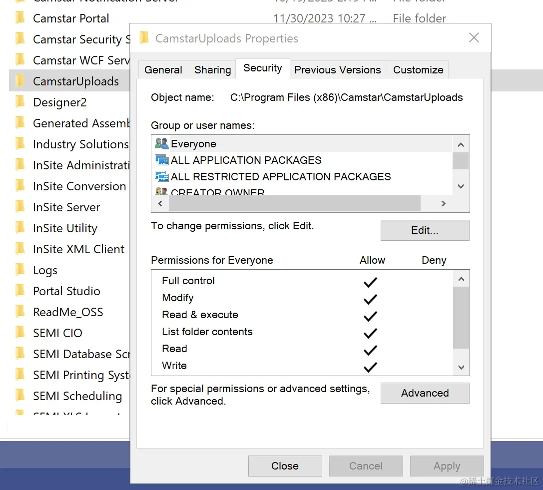Click the SEMI Database Scripts folder icon

tap(20, 353)
